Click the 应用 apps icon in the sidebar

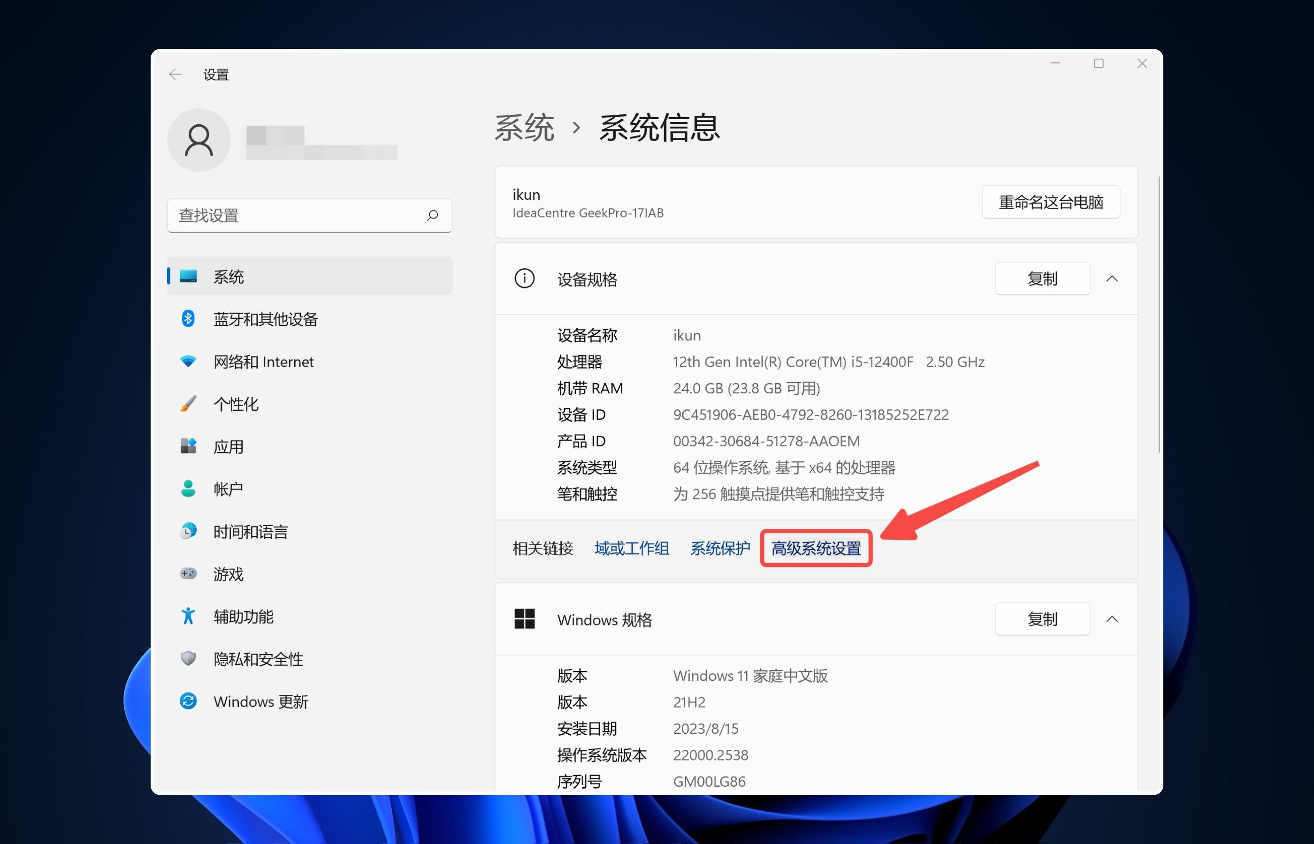[x=188, y=446]
